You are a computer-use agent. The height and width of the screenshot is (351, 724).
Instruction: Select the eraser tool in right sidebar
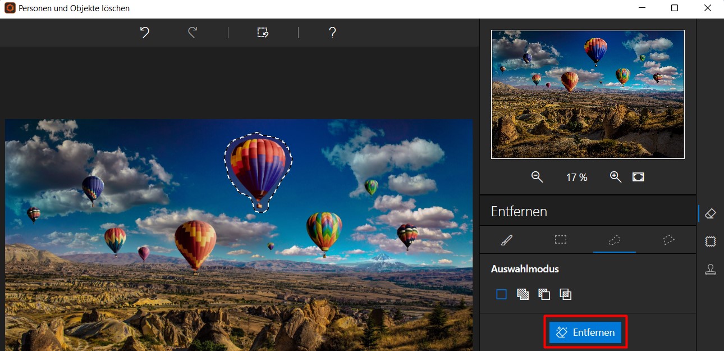pos(710,213)
